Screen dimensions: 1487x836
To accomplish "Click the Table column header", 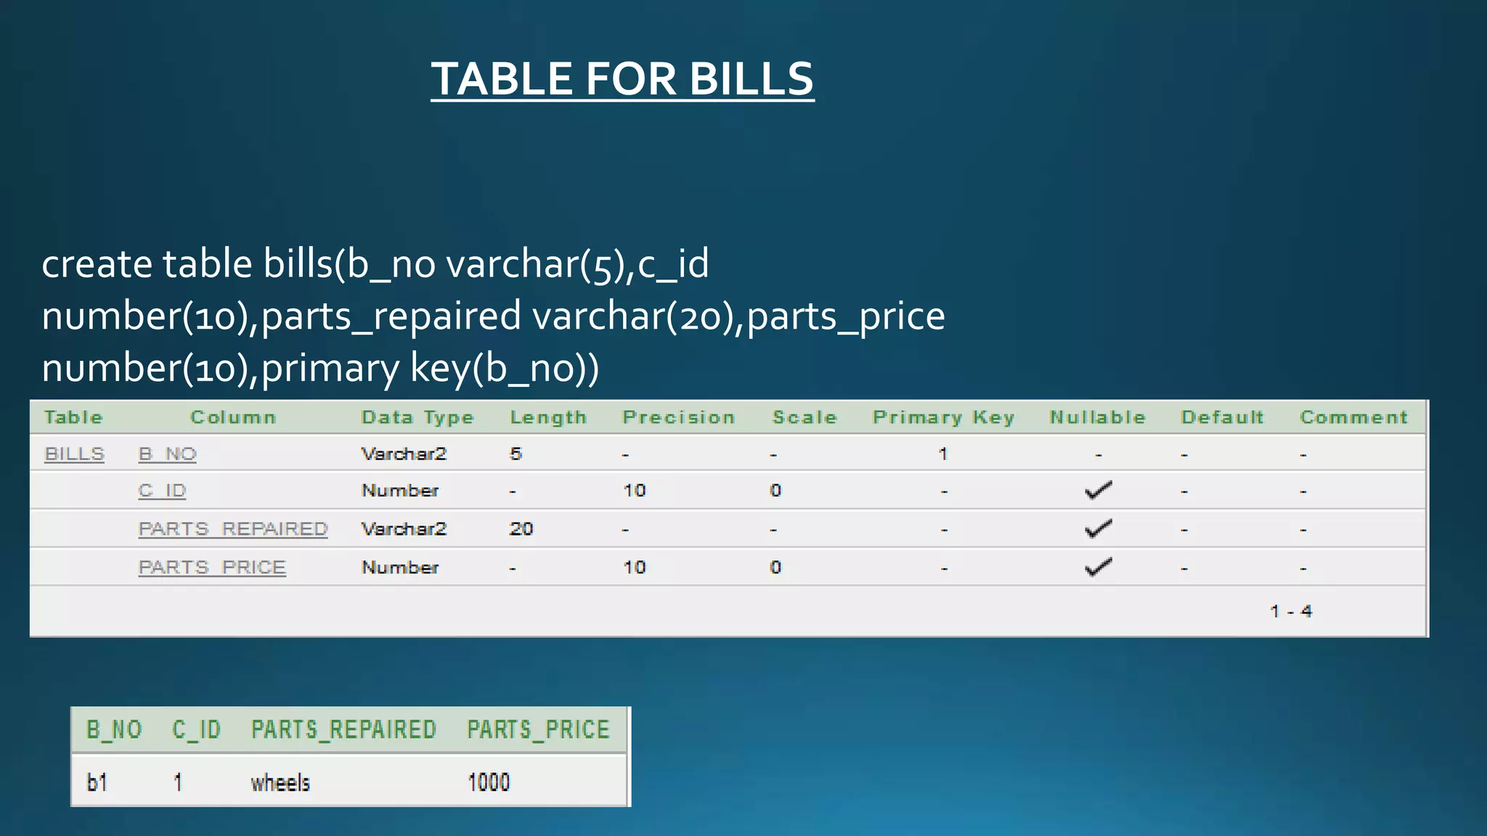I will [x=73, y=417].
